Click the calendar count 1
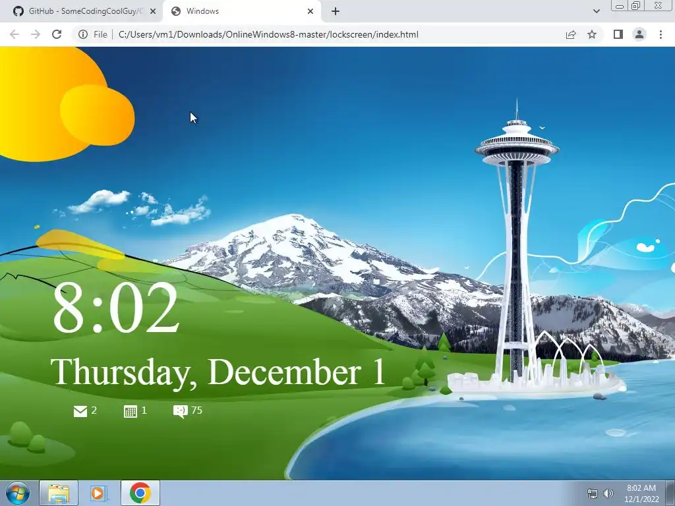675x506 pixels. (144, 410)
